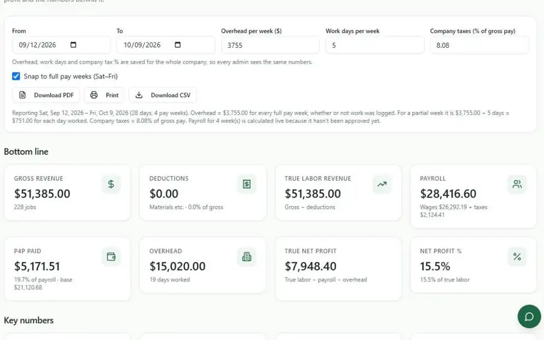The image size is (544, 340).
Task: Click the Materials etc. 0.0% of gross caption
Action: pyautogui.click(x=186, y=207)
